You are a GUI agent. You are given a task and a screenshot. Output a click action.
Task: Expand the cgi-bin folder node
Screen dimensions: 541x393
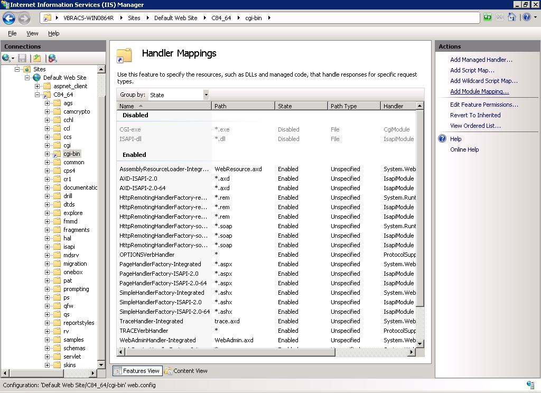click(x=47, y=154)
